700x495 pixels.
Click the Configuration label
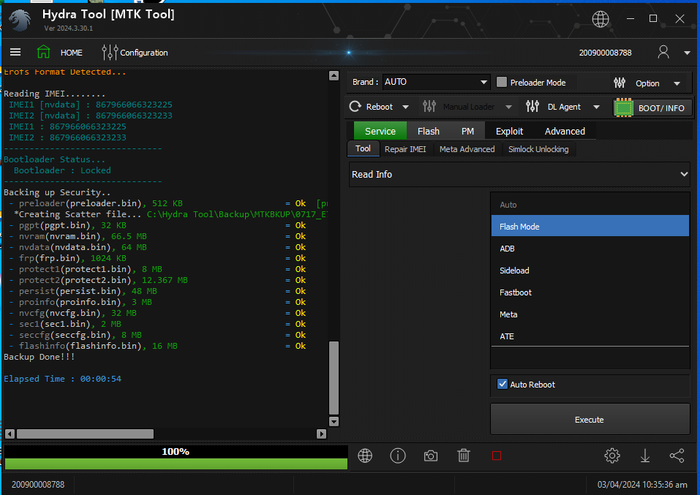click(x=144, y=53)
